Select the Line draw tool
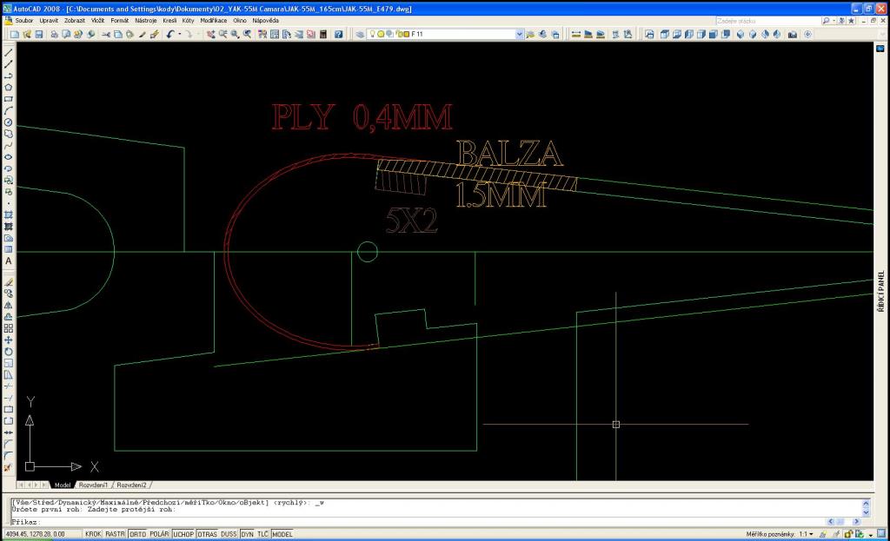The width and height of the screenshot is (890, 541). point(9,53)
